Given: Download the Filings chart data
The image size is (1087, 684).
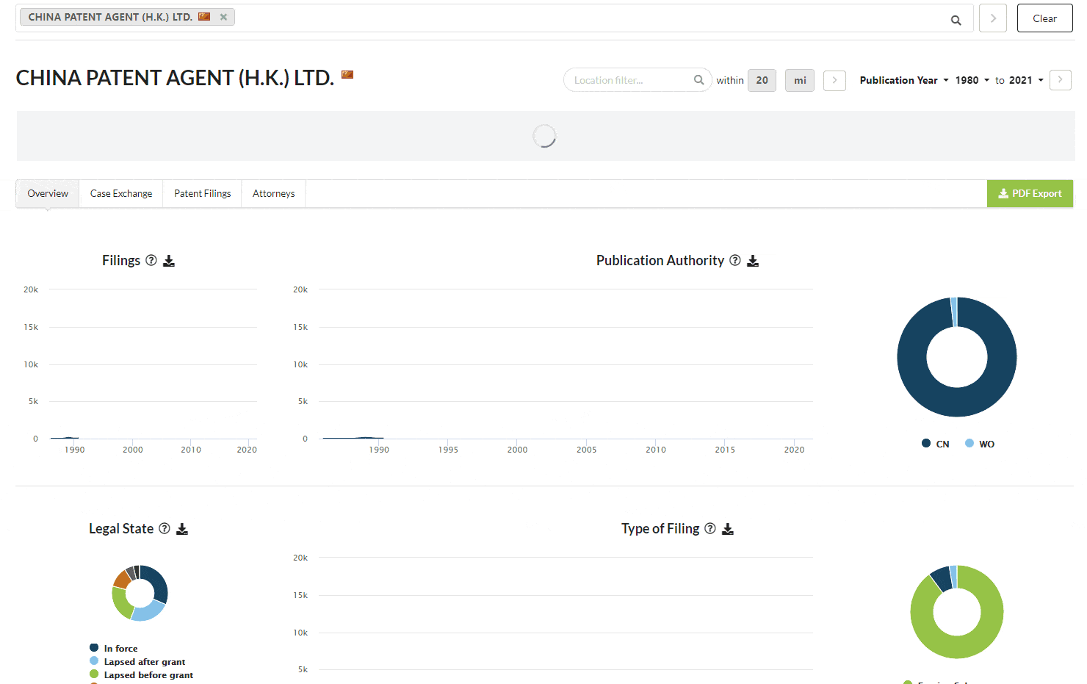Looking at the screenshot, I should 169,261.
